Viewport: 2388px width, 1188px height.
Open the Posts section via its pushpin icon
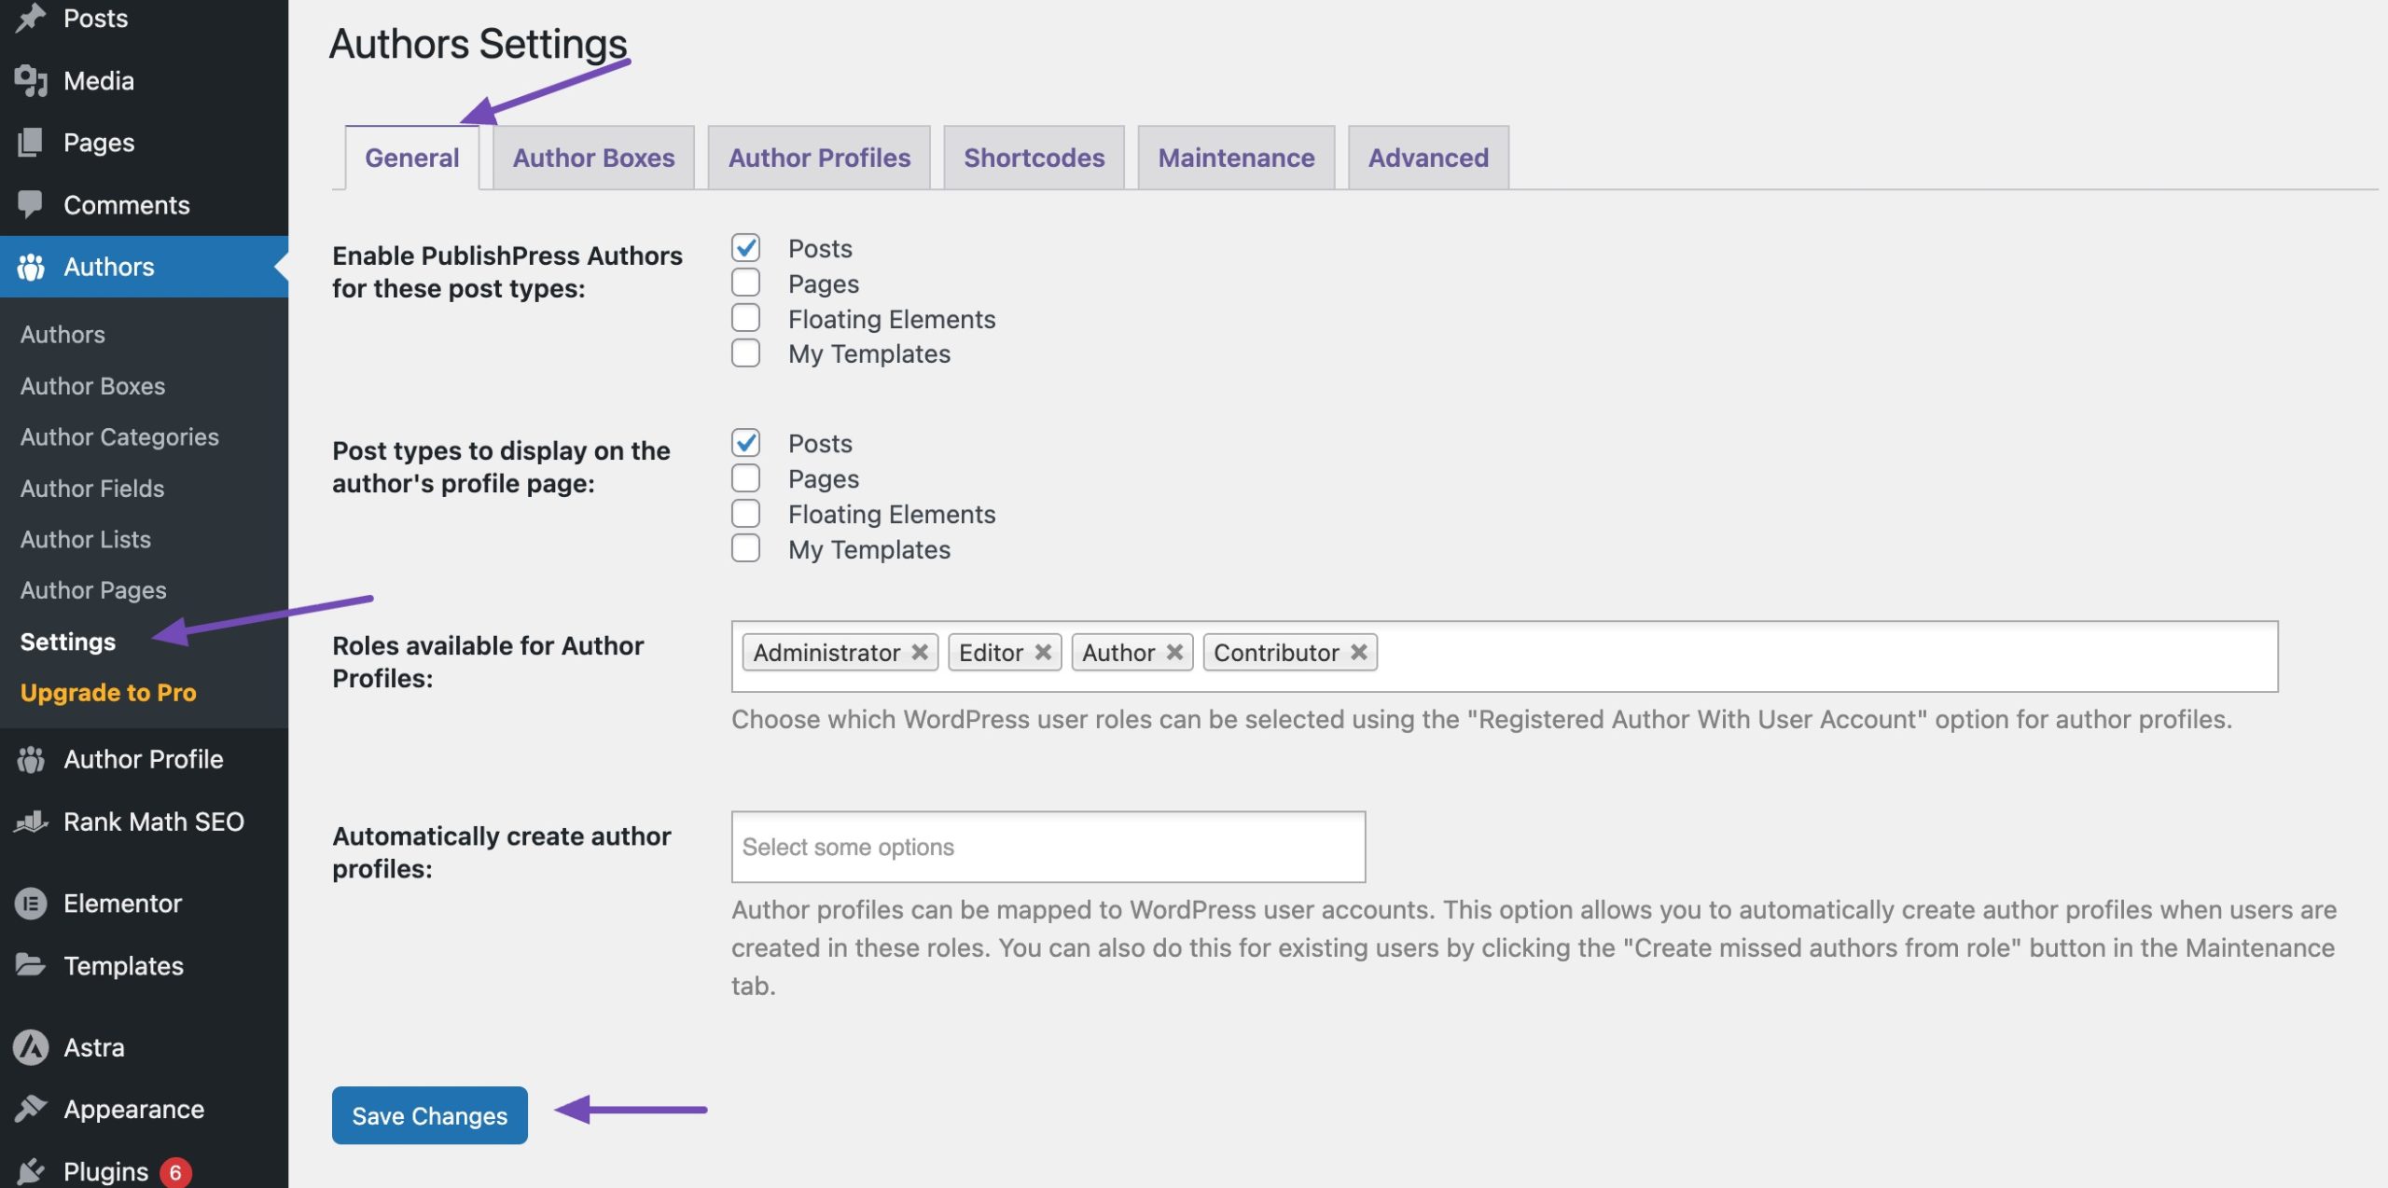[x=29, y=17]
